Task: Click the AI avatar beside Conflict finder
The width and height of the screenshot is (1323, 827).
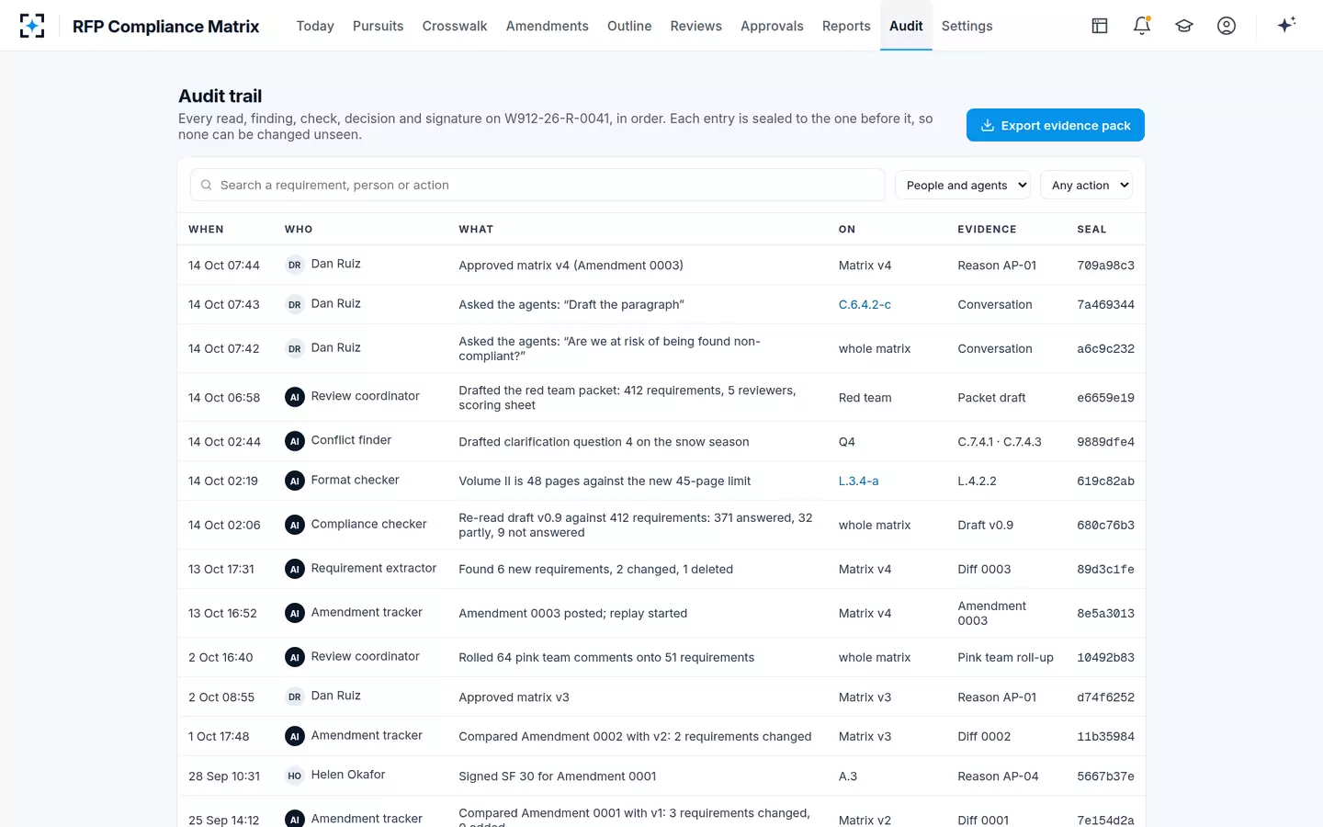Action: [295, 441]
